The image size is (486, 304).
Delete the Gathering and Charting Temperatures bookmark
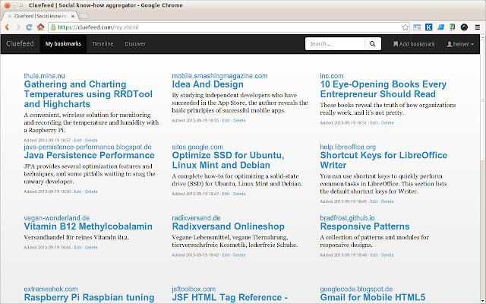pos(91,140)
